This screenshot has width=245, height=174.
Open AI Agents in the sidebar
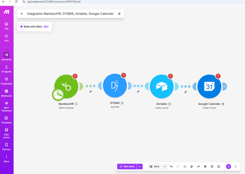tap(6, 69)
